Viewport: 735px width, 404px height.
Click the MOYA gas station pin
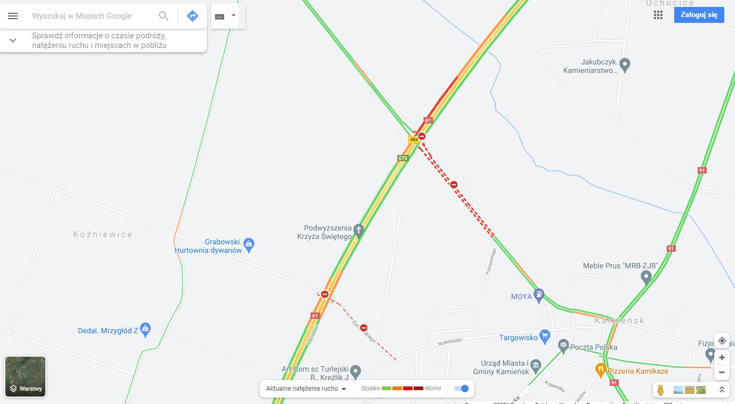(x=540, y=294)
